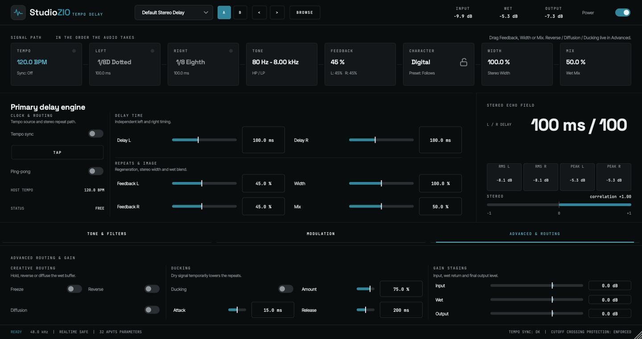Click the Feedback 45 % card

click(360, 64)
